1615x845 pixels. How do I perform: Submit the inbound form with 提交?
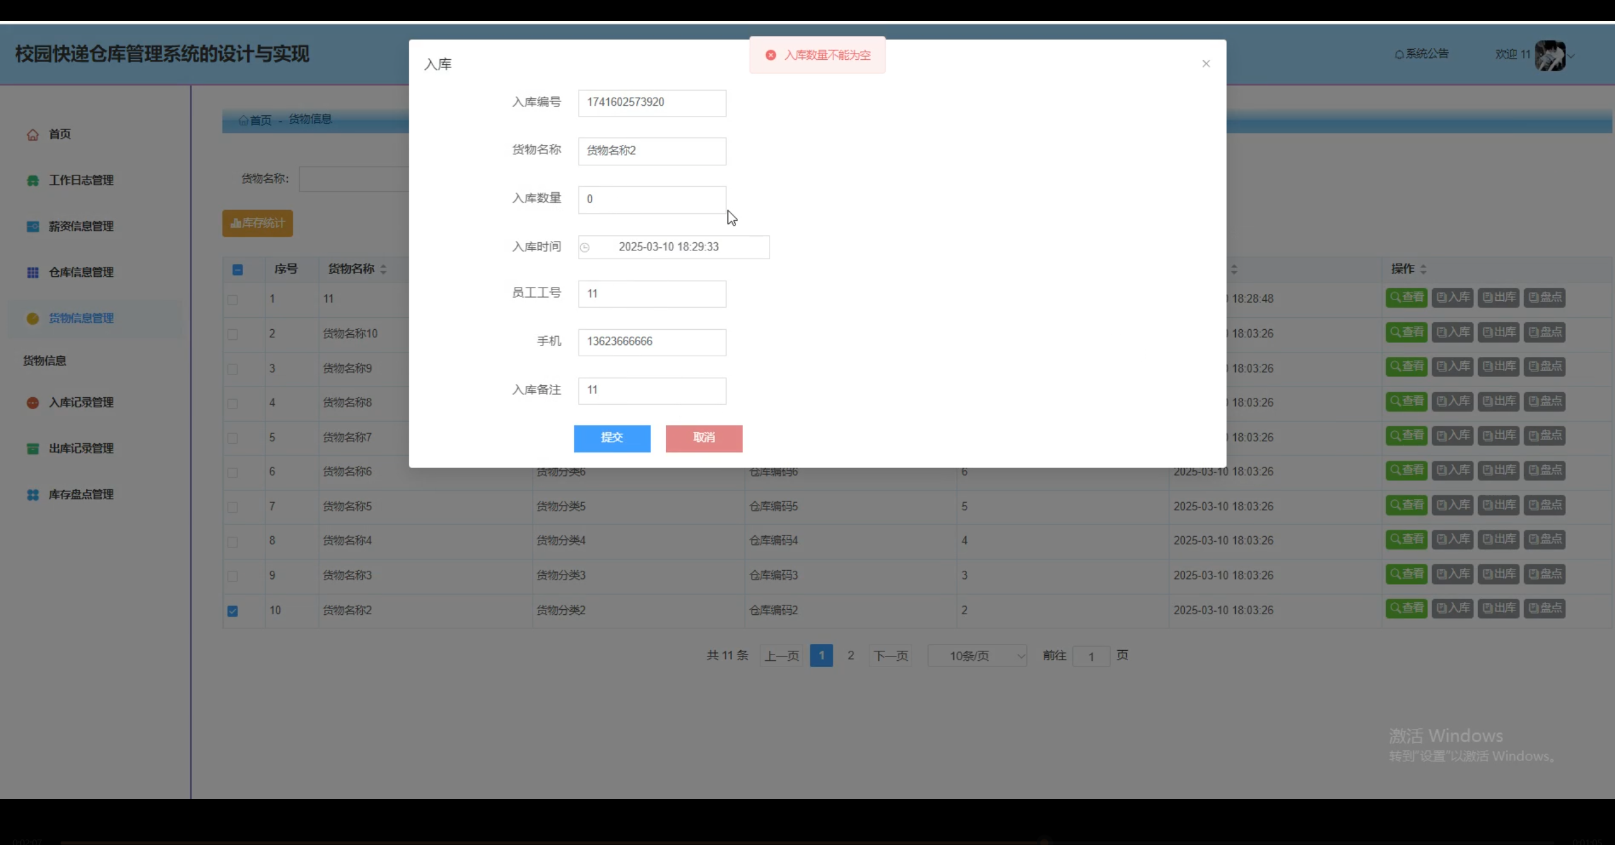pyautogui.click(x=612, y=438)
